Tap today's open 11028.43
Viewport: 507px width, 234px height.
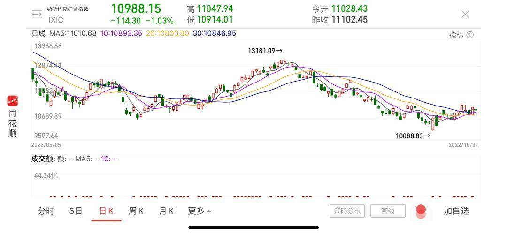350,9
